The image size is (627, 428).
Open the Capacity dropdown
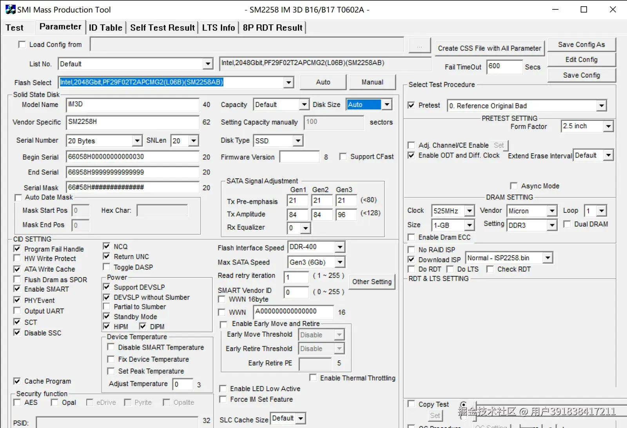coord(304,105)
